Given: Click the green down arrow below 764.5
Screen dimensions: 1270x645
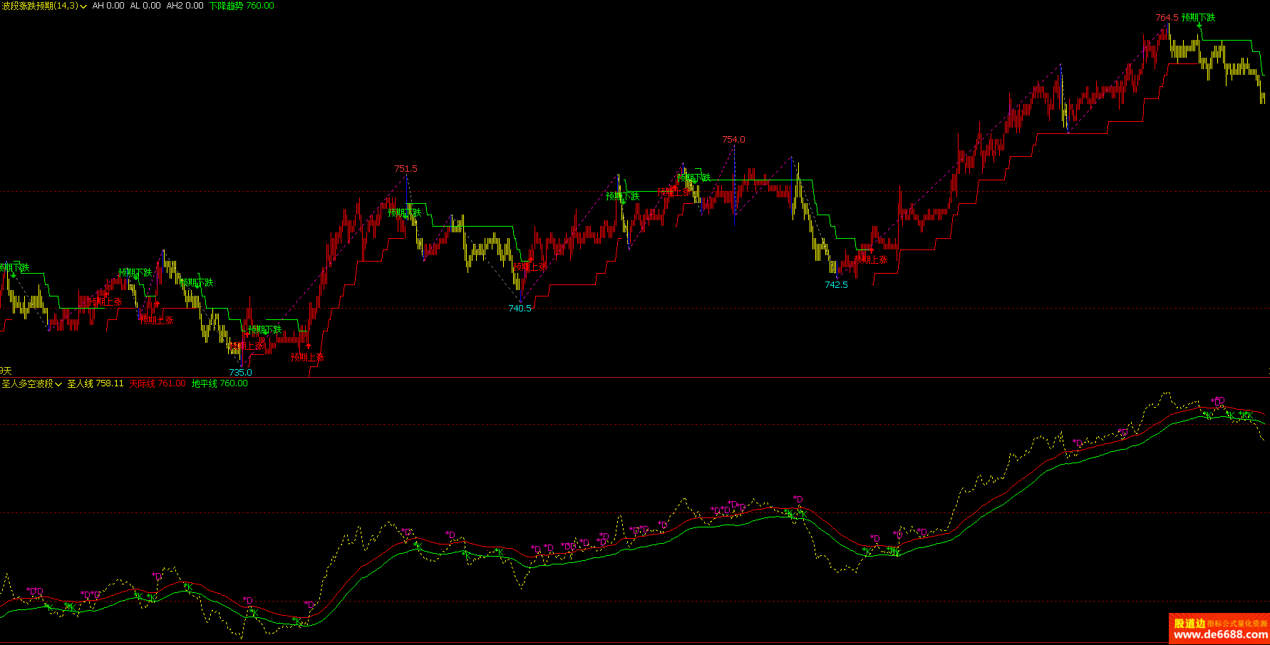Looking at the screenshot, I should pos(1199,26).
